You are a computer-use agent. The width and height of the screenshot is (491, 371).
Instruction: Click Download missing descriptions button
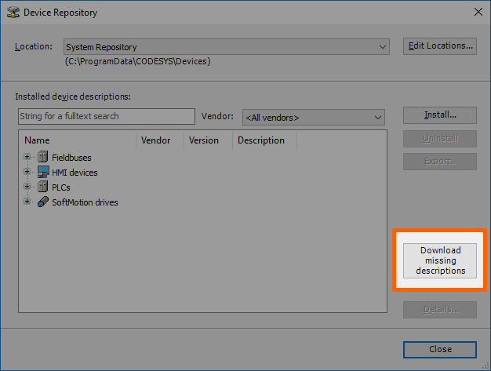[x=440, y=260]
